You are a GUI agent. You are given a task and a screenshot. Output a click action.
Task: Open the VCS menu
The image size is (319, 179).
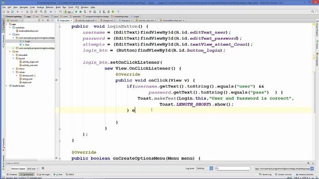(77, 7)
